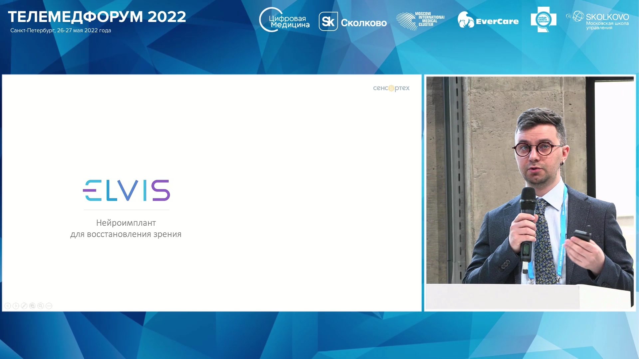The height and width of the screenshot is (359, 639).
Task: Click the Цифровая Медицина logo
Action: click(284, 21)
